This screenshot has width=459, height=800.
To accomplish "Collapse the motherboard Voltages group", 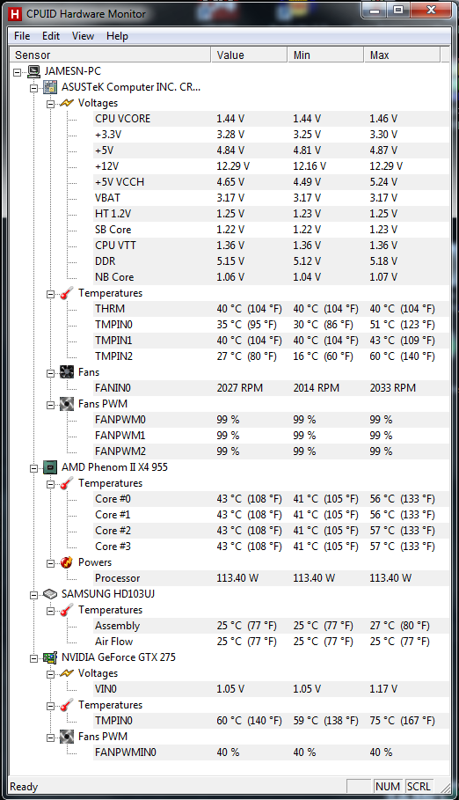I will point(50,104).
